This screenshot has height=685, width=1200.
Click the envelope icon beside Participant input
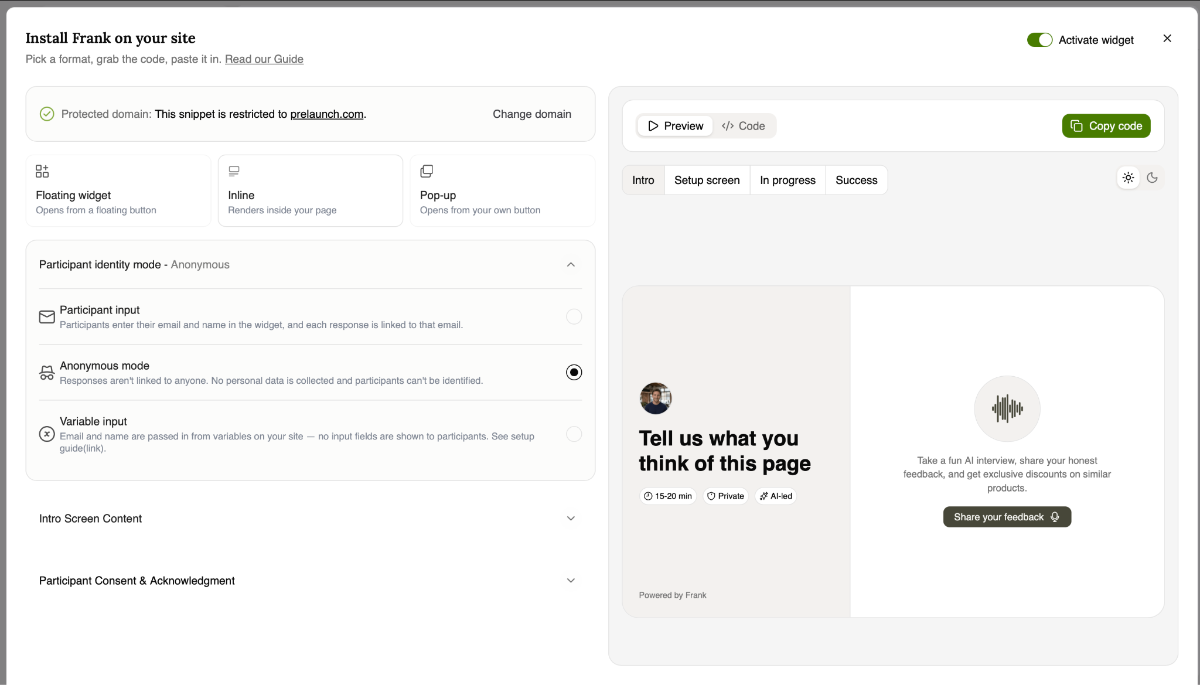[x=47, y=317]
